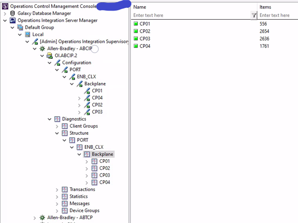Click the green status icon of CP02 in list
Viewport: 298px width, 223px height.
[x=135, y=31]
